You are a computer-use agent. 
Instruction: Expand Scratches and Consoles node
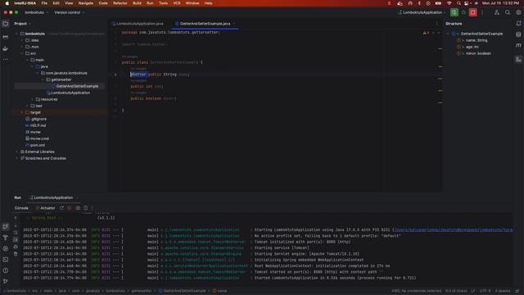tap(16, 158)
